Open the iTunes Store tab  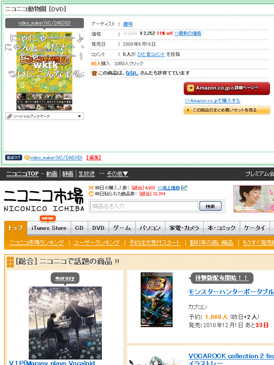49,228
